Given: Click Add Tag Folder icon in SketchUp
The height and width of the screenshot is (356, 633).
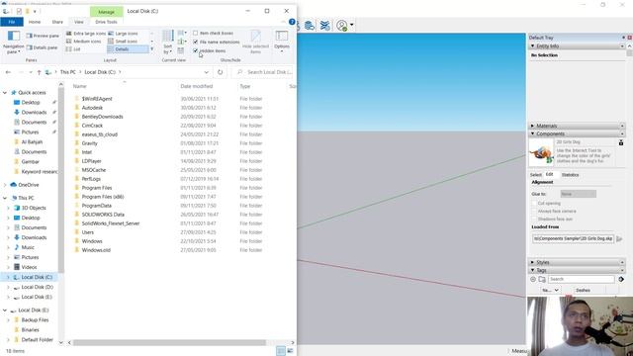Looking at the screenshot, I should [542, 279].
